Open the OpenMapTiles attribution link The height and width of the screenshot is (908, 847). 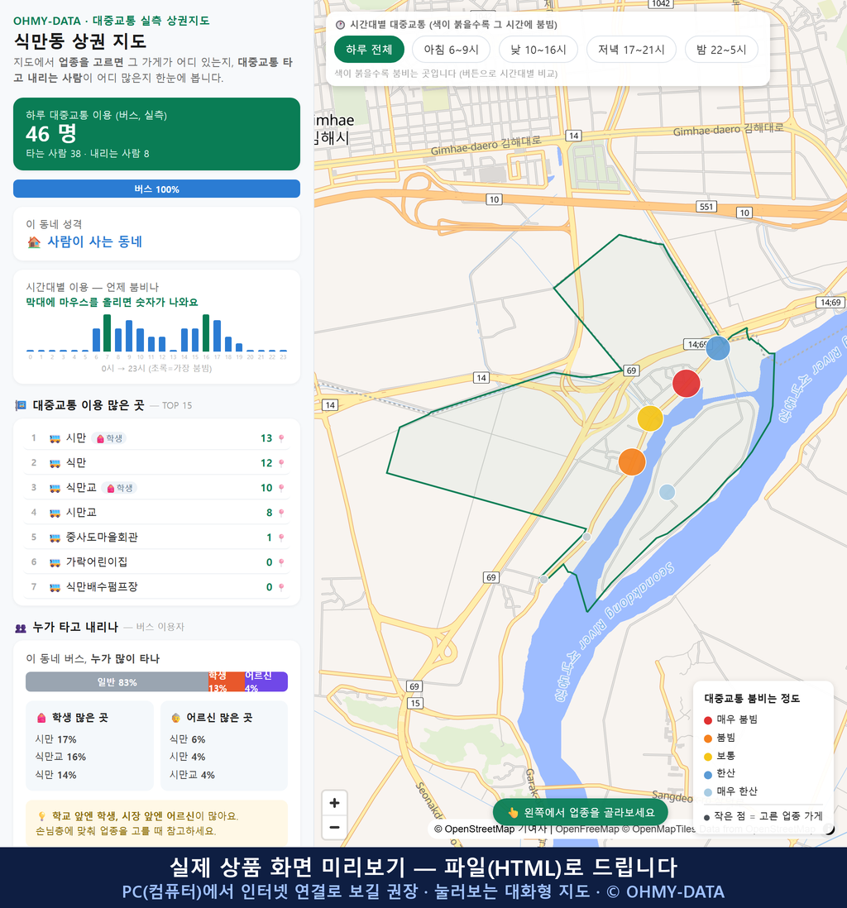(x=658, y=829)
